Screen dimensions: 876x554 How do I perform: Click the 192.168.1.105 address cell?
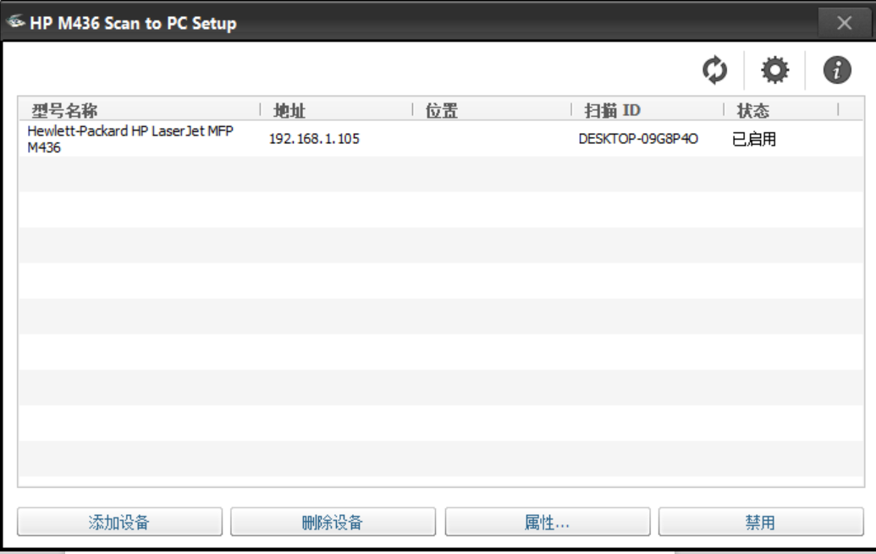tap(314, 139)
